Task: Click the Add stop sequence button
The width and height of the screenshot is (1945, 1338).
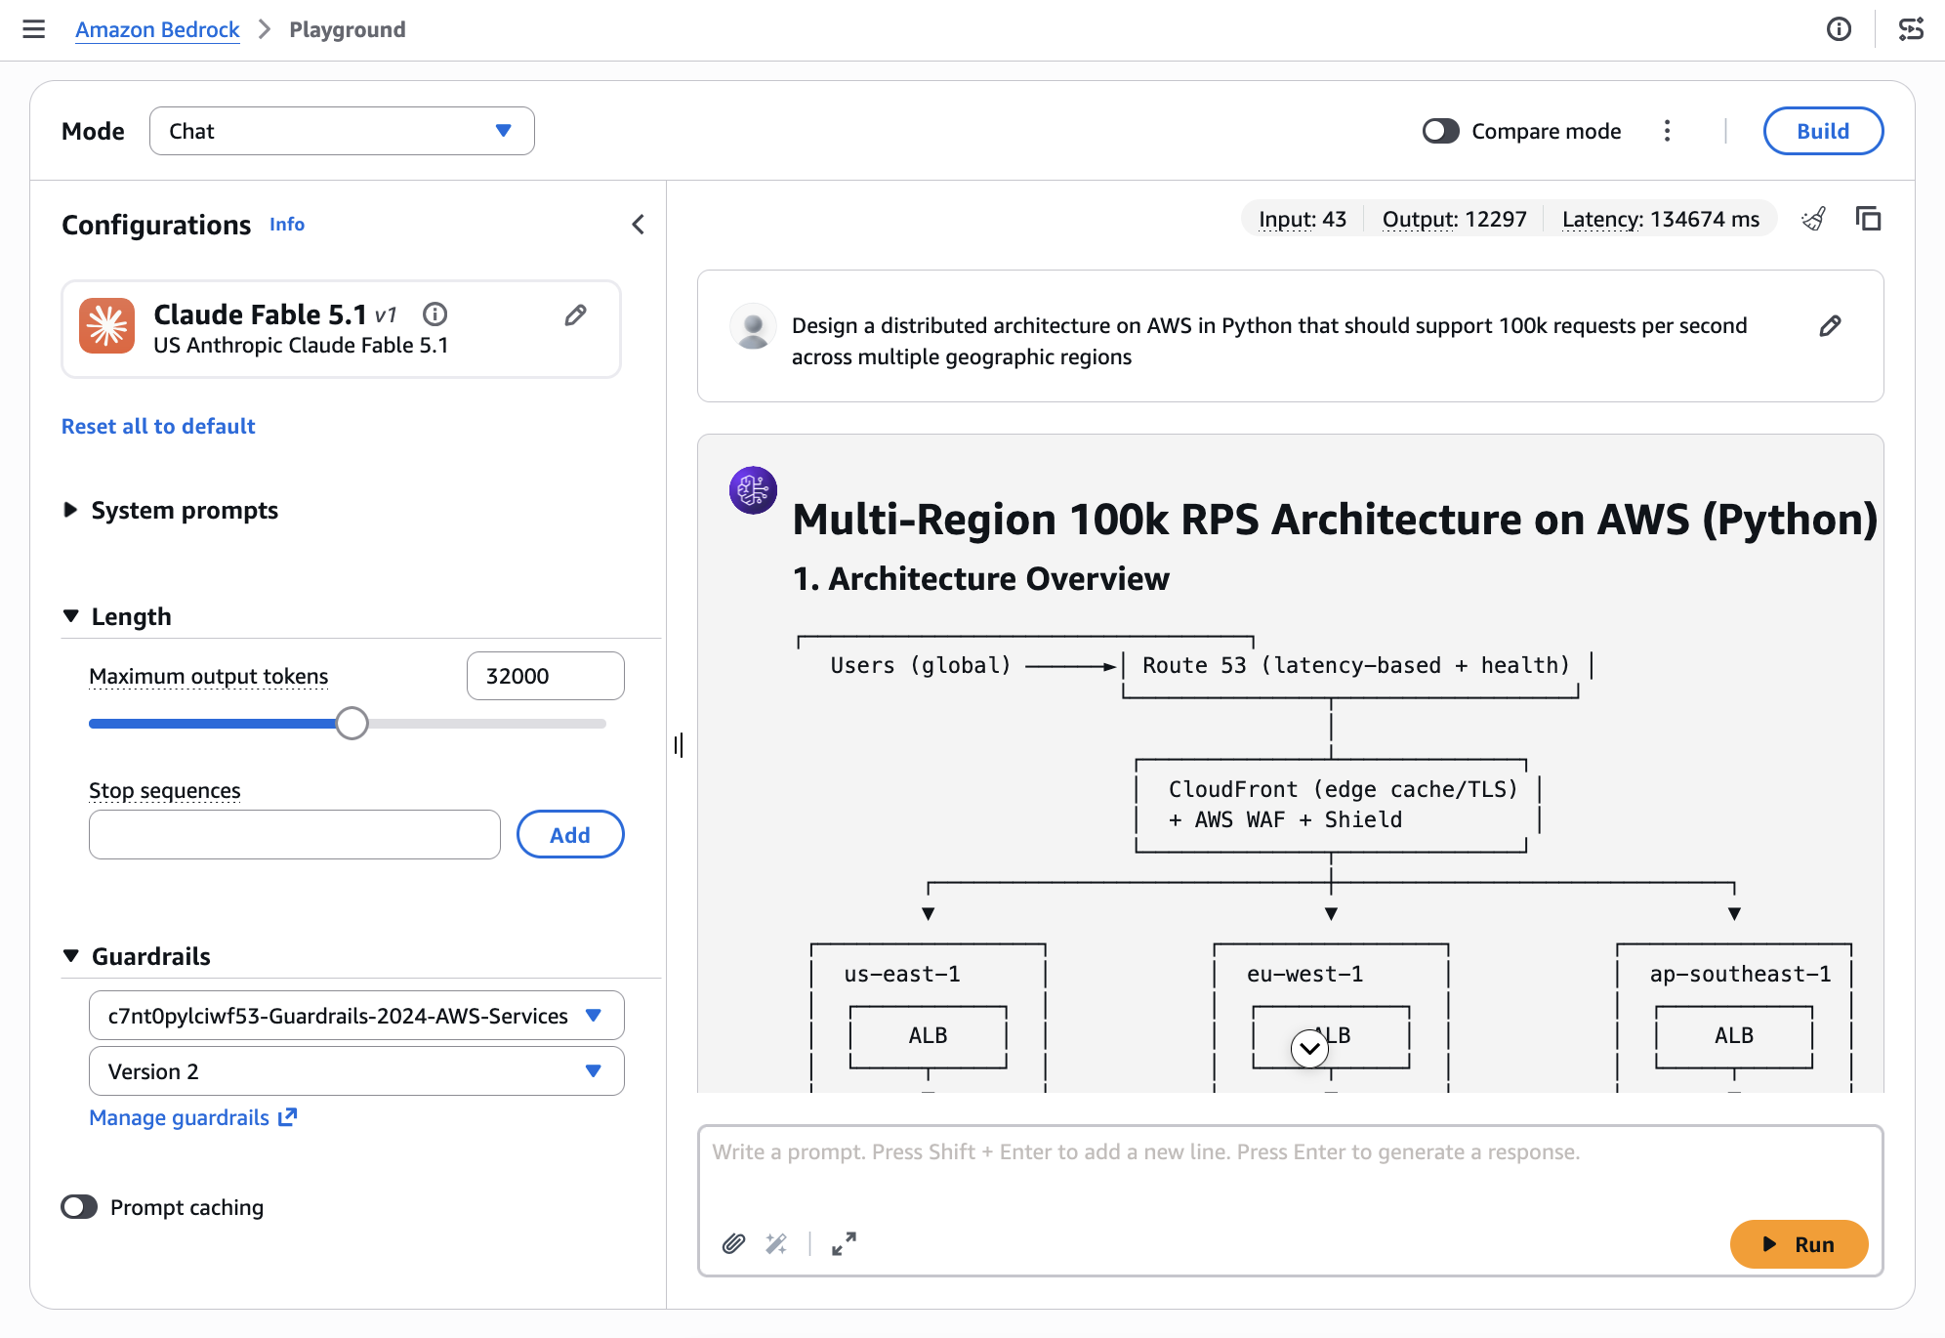Action: (x=570, y=835)
